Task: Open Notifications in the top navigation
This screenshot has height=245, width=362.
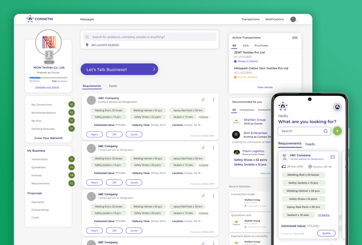Action: (x=275, y=19)
